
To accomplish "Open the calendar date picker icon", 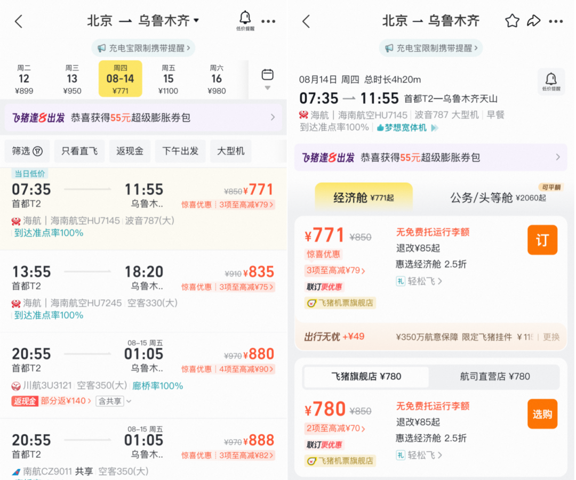I will click(267, 74).
